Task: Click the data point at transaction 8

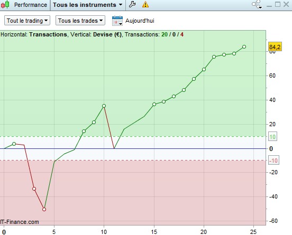Action: point(84,131)
